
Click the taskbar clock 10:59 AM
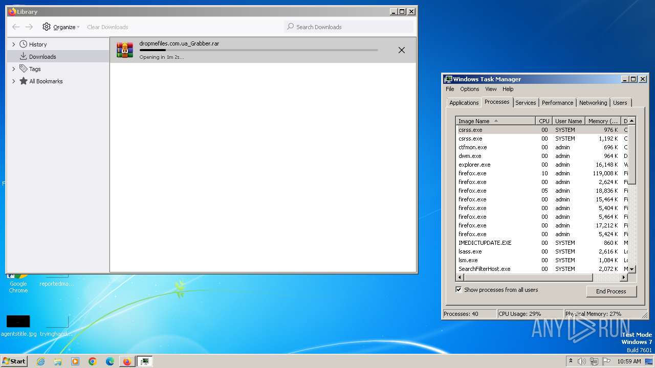click(x=629, y=361)
